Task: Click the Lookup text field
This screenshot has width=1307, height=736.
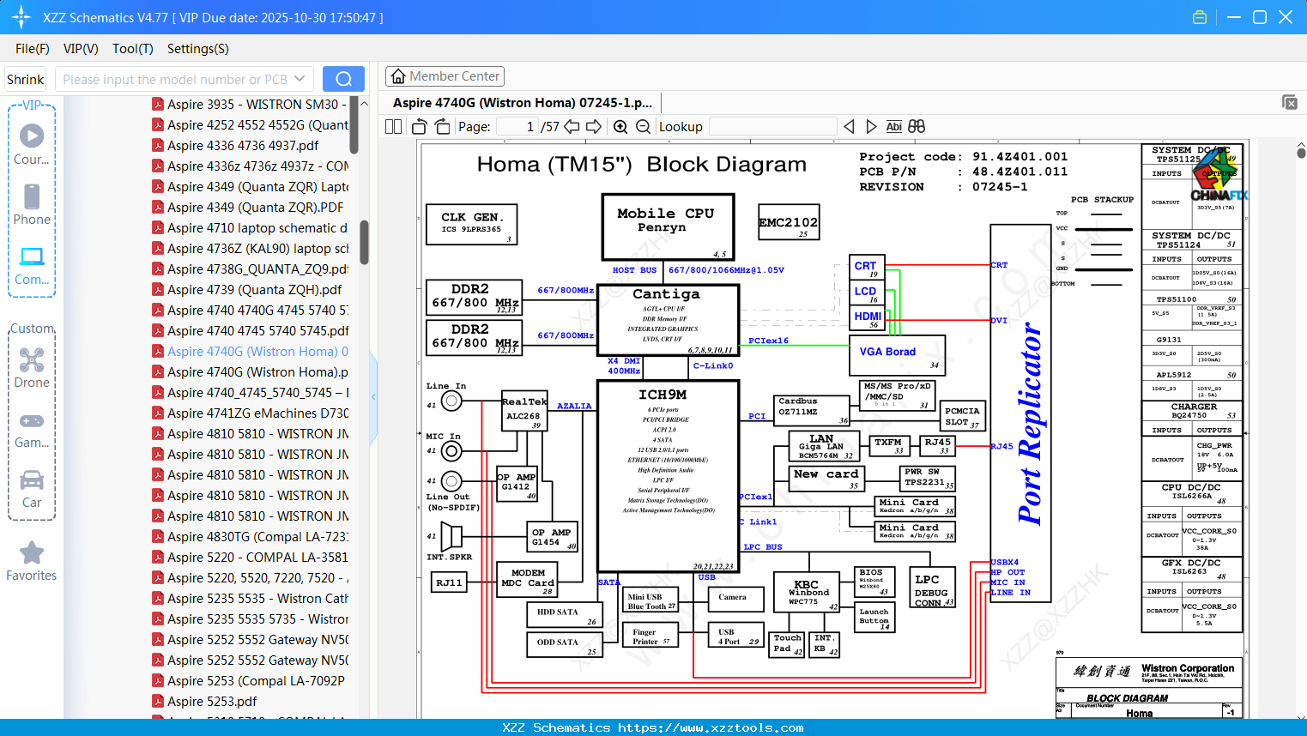Action: (773, 127)
